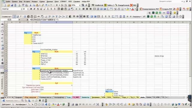Click the smiley face toolbar icon
This screenshot has width=192, height=108.
coord(175,13)
